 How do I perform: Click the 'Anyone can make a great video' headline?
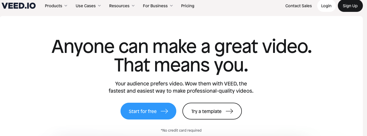point(182,46)
